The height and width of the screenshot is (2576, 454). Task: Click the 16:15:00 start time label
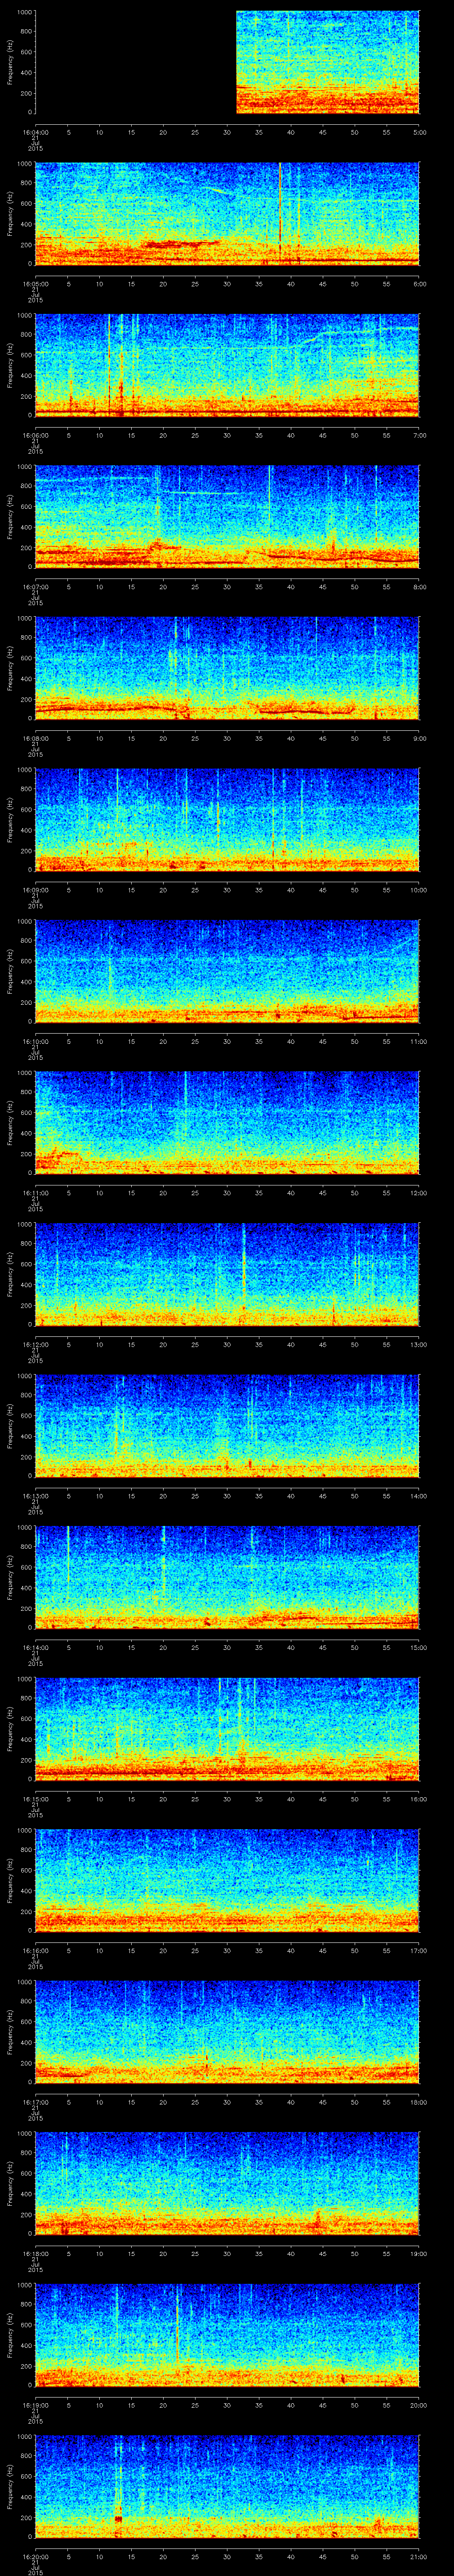click(36, 1799)
